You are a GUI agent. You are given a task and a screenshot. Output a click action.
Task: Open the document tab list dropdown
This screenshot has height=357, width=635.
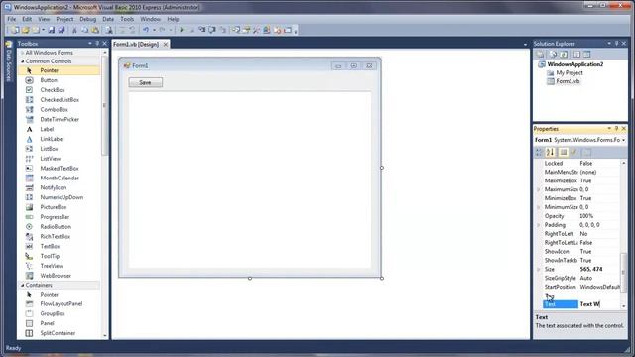pos(525,44)
